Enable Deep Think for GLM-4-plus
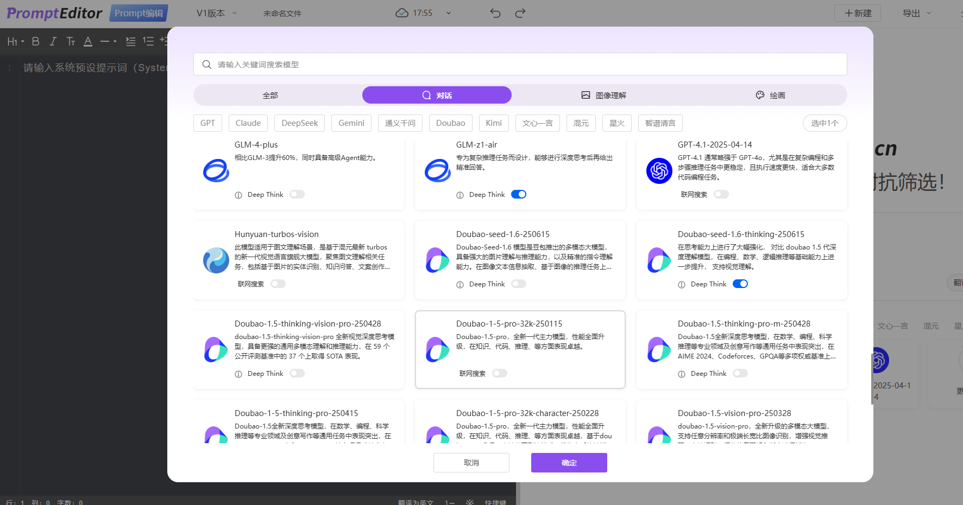 point(297,194)
